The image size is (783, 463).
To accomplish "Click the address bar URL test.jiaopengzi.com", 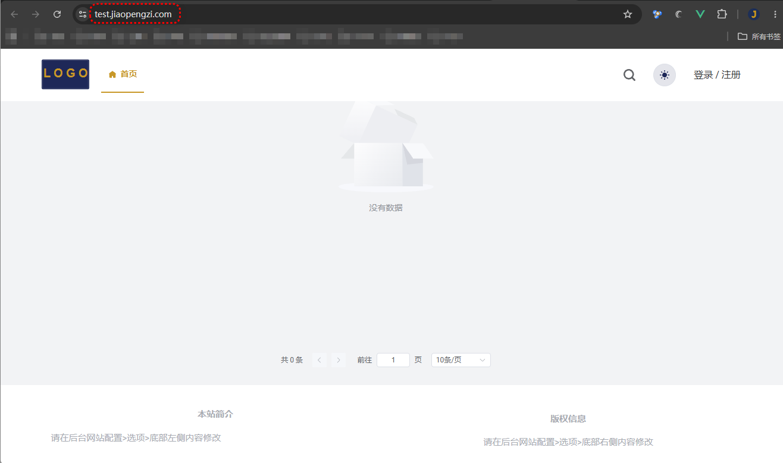I will pyautogui.click(x=133, y=14).
